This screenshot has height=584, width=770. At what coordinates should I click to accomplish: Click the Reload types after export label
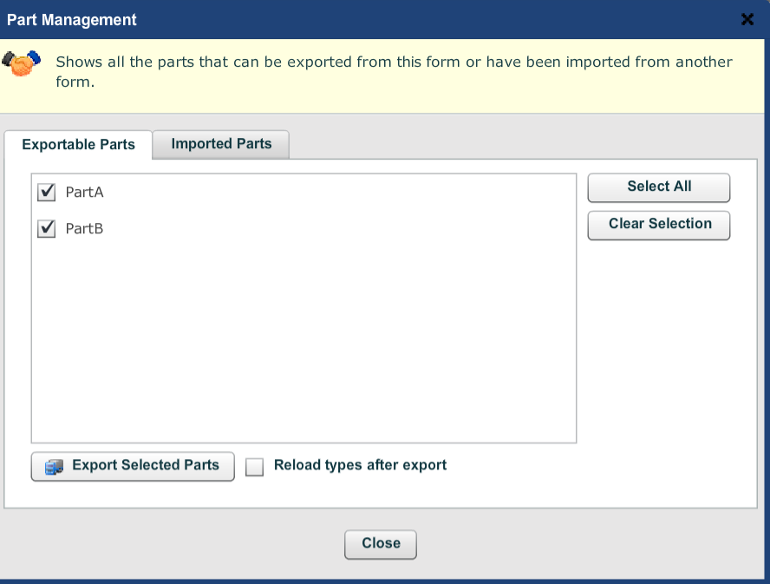pyautogui.click(x=361, y=465)
